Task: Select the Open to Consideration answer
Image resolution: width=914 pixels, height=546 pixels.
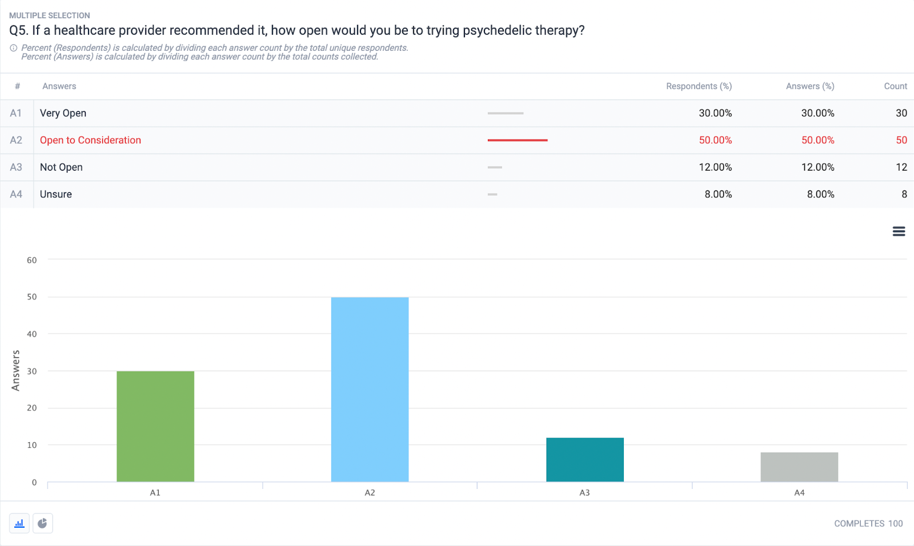Action: [x=90, y=140]
